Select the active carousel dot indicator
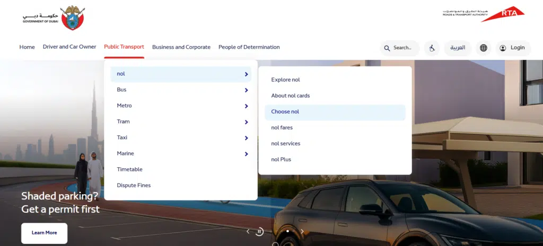The width and height of the screenshot is (543, 246). point(287,231)
